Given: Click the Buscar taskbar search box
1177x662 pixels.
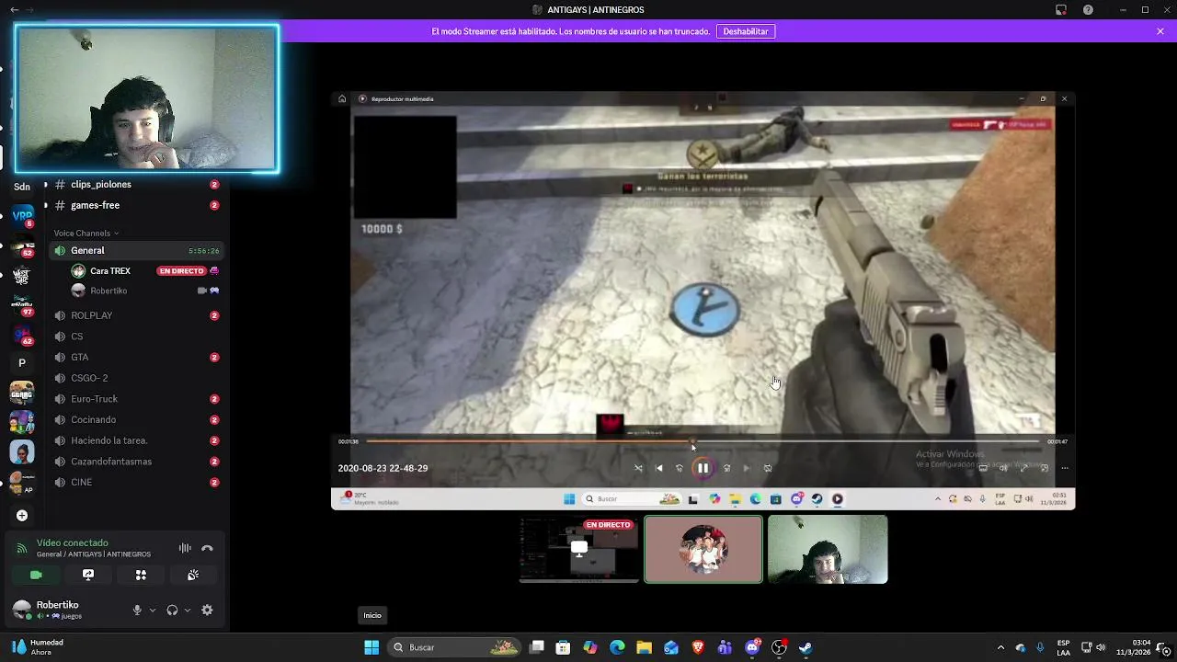Looking at the screenshot, I should pyautogui.click(x=455, y=647).
